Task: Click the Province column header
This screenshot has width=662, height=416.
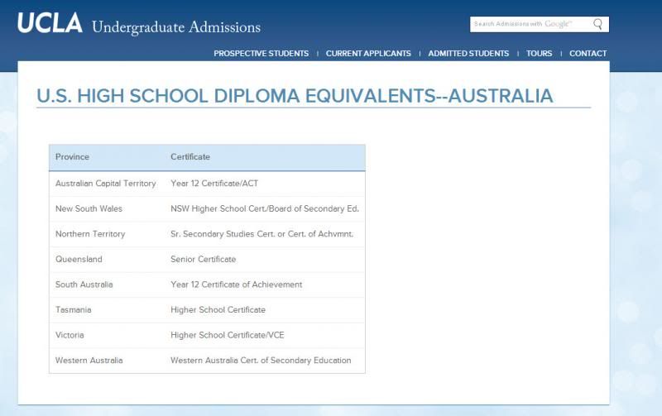Action: (72, 157)
